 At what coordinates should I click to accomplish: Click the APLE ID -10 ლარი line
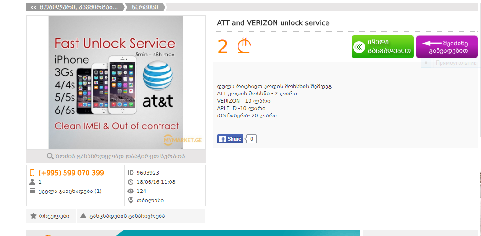[241, 108]
